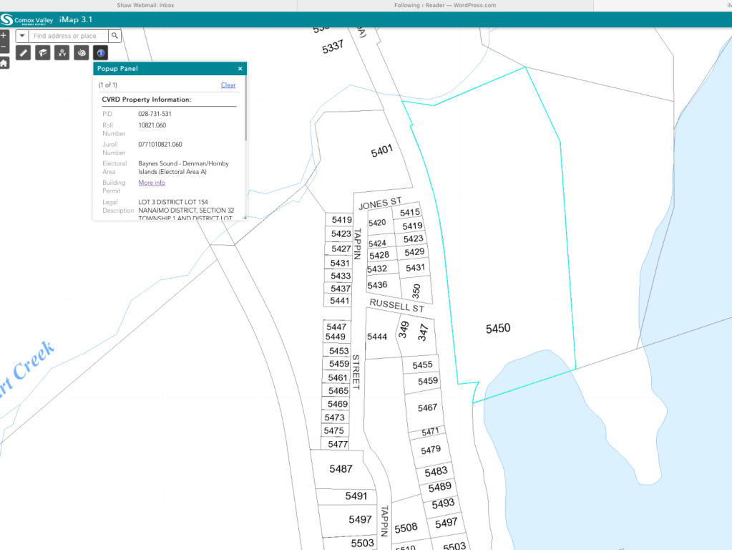Return to the home map extent
This screenshot has height=550, width=732.
4,63
